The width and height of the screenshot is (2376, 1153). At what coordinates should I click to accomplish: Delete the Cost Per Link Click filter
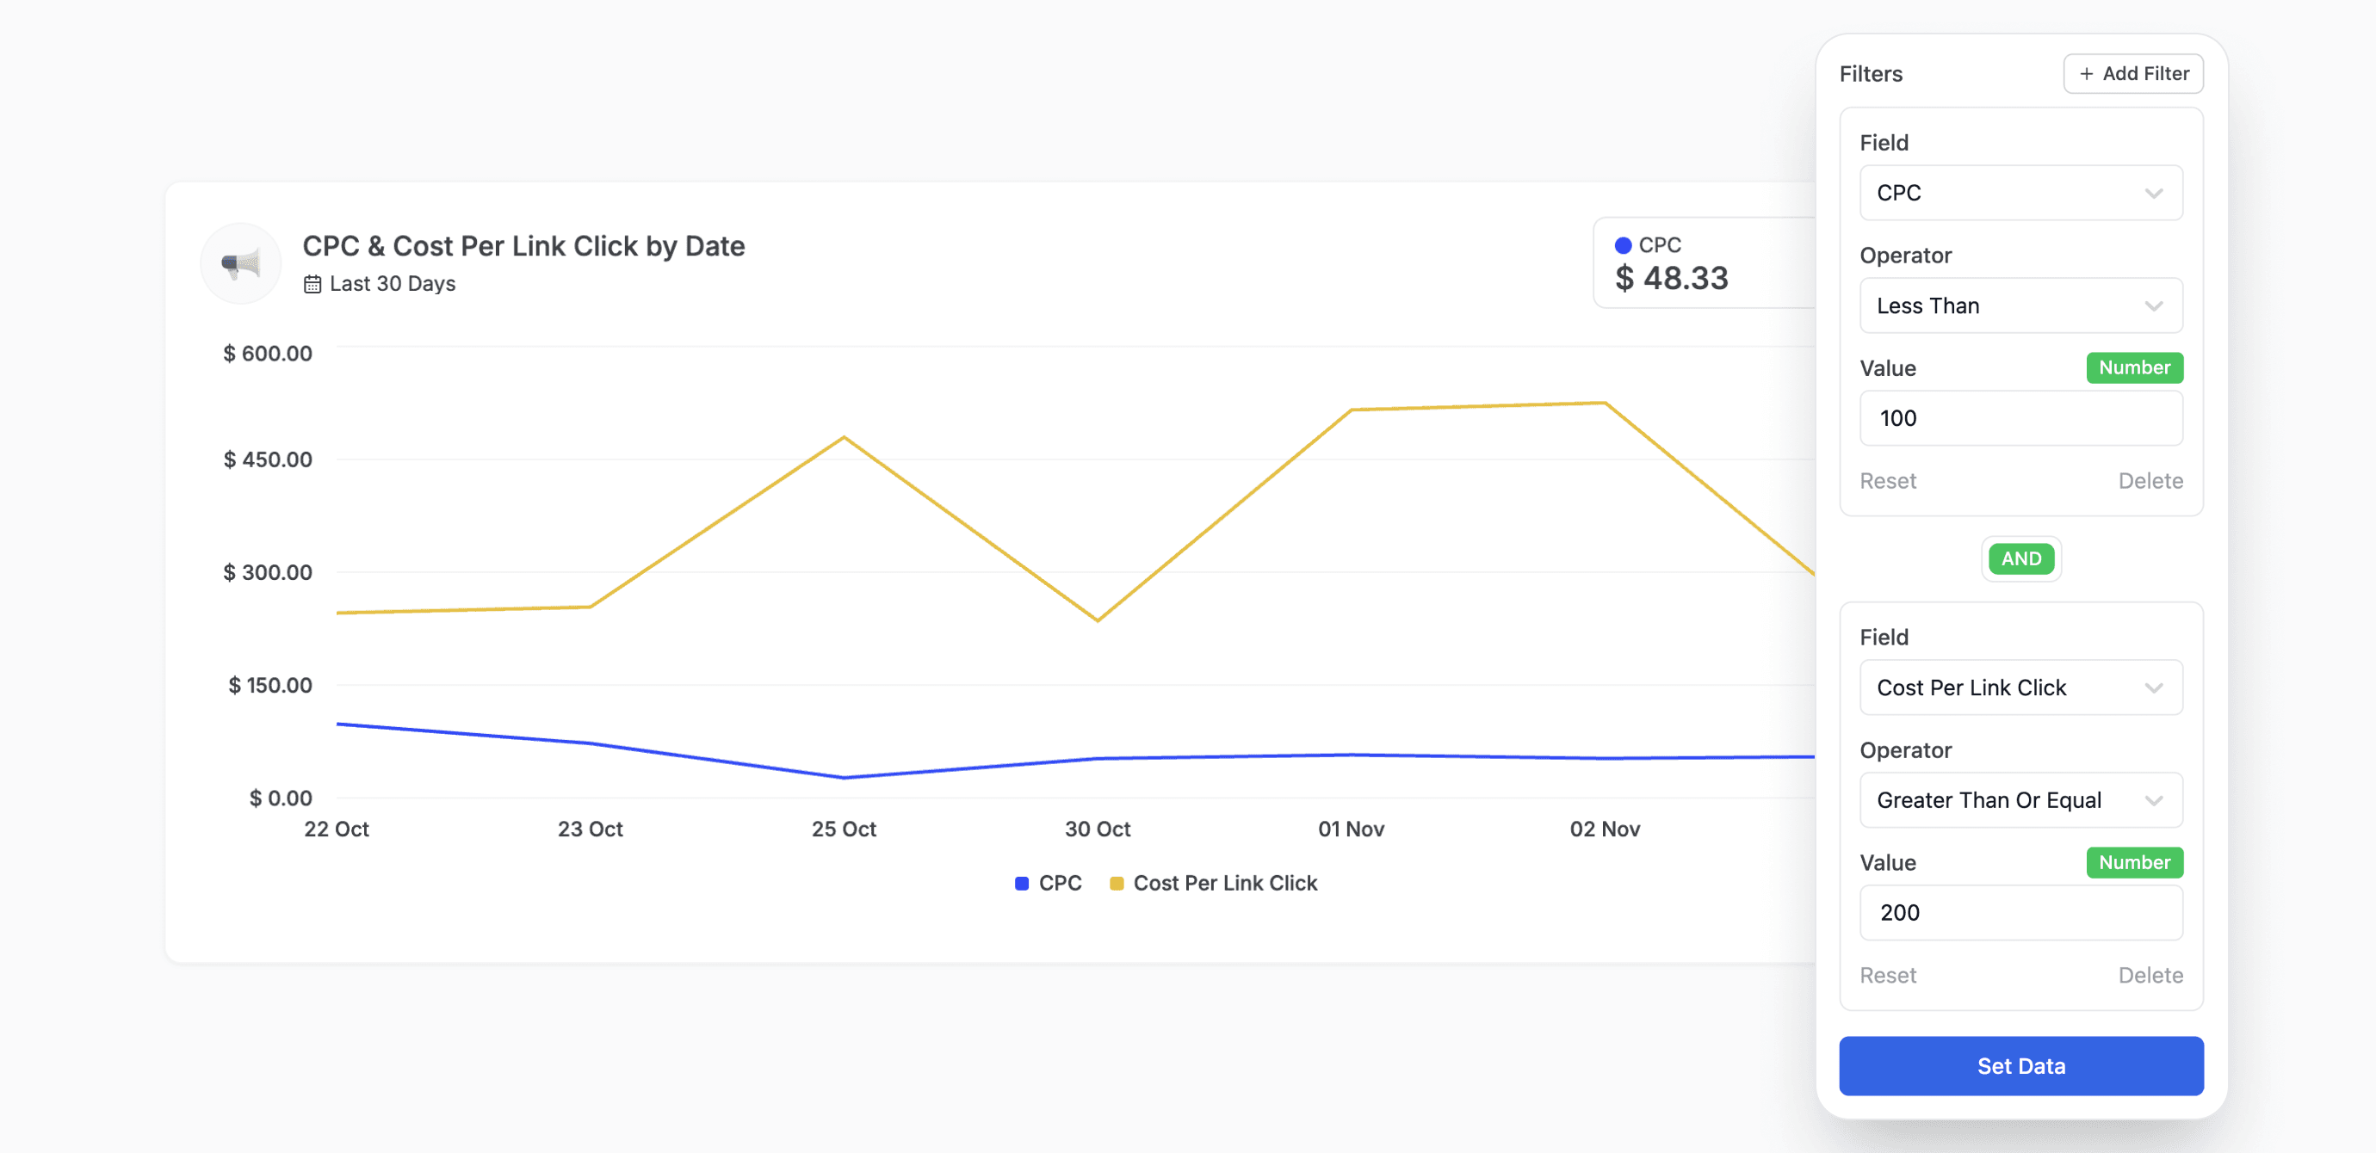point(2150,974)
